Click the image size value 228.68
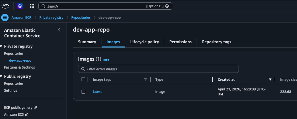Image resolution: width=297 pixels, height=119 pixels. (x=285, y=92)
